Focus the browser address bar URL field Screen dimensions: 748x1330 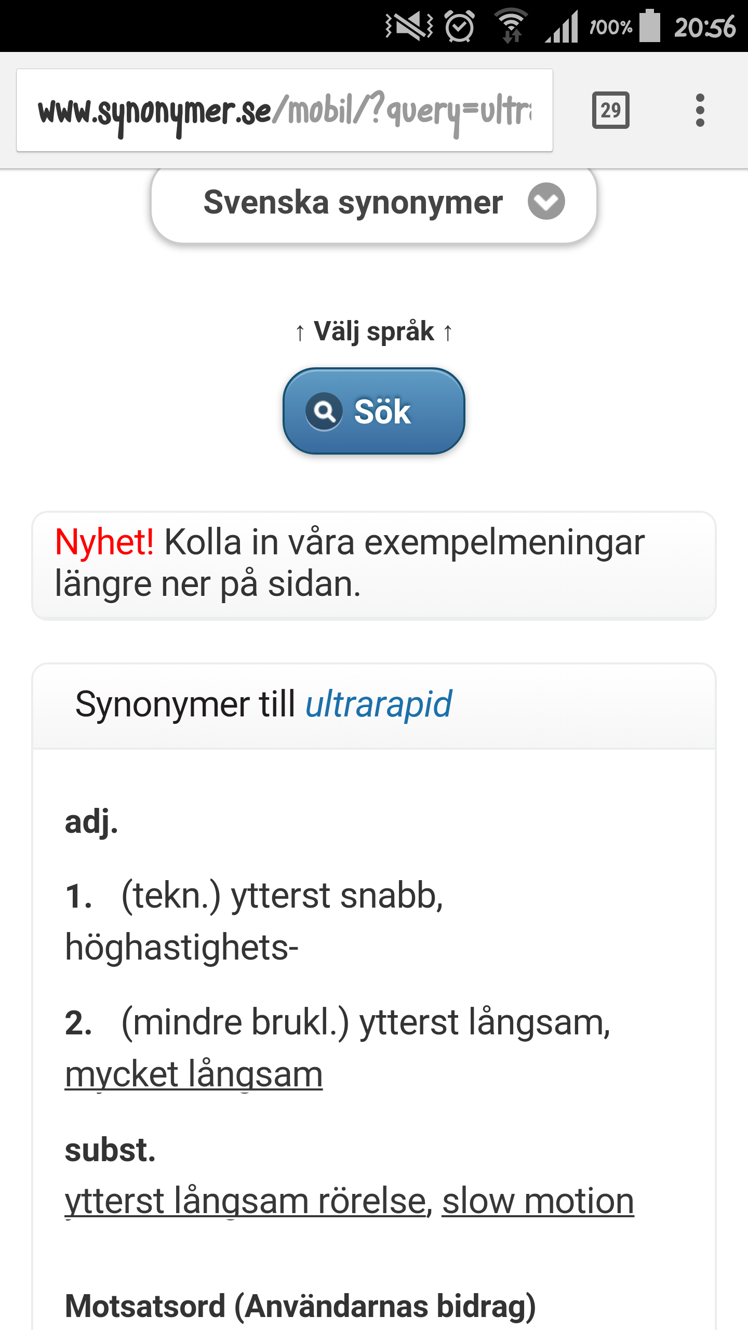pos(285,110)
